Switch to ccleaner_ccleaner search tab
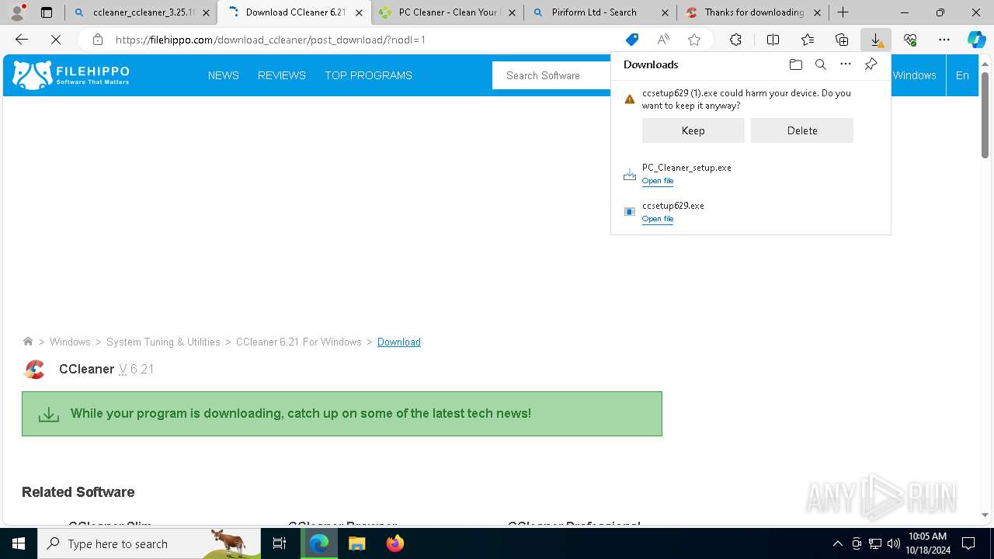 point(141,12)
